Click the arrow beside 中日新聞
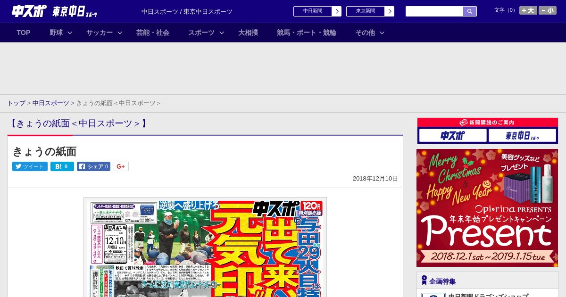The height and width of the screenshot is (297, 566). coord(337,11)
